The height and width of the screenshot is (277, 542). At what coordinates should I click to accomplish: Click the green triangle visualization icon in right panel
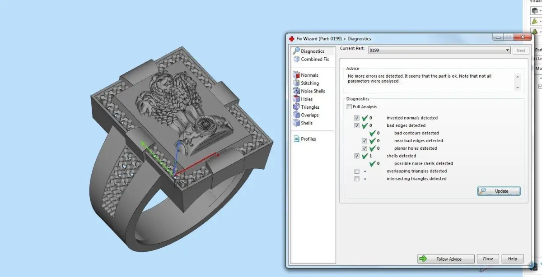tap(534, 21)
